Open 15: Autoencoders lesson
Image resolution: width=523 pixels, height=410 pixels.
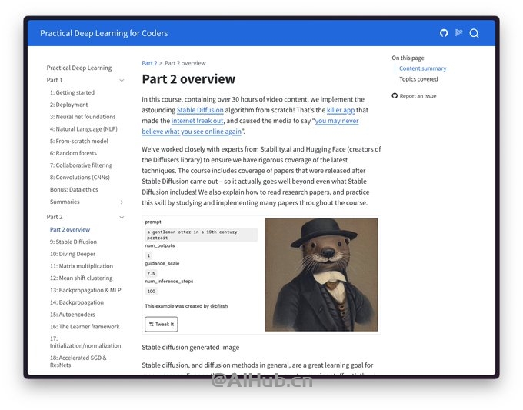(72, 315)
